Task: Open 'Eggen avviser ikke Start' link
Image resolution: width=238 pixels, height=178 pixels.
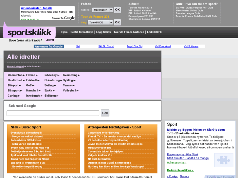Action: click(182, 154)
